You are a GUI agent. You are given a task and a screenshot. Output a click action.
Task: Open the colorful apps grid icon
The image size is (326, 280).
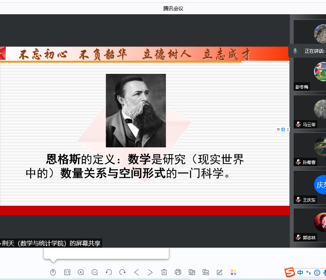coord(234,272)
